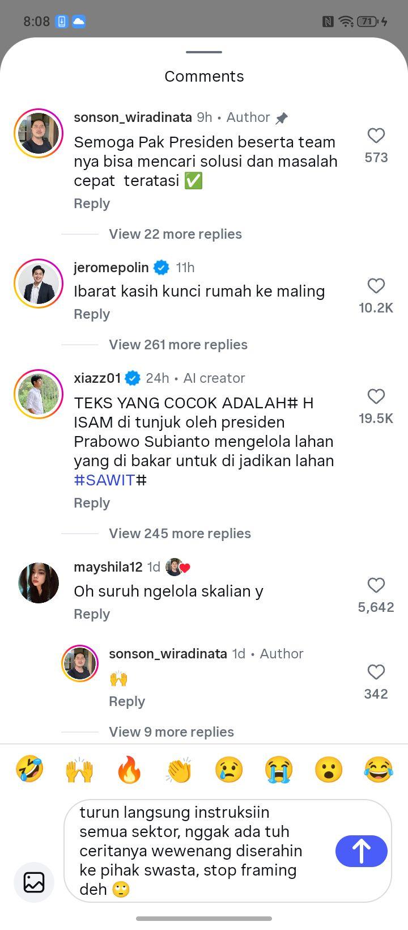
Task: Like mayshila12's comment
Action: pos(376,585)
